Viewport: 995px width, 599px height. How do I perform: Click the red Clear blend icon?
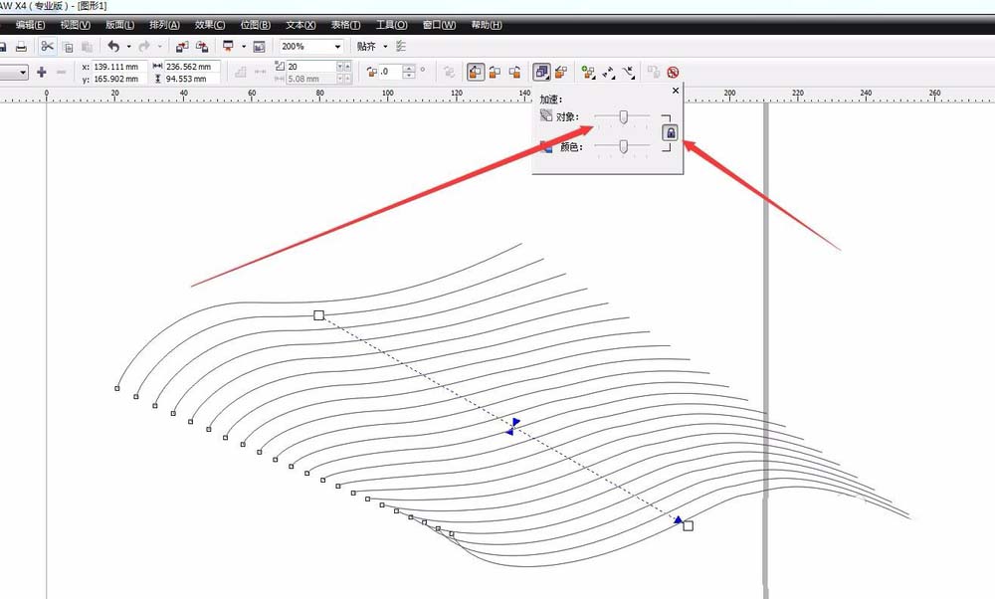[673, 72]
